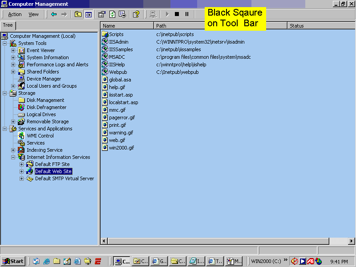Select the iisstart.asp file
This screenshot has height=267, width=356.
121,95
